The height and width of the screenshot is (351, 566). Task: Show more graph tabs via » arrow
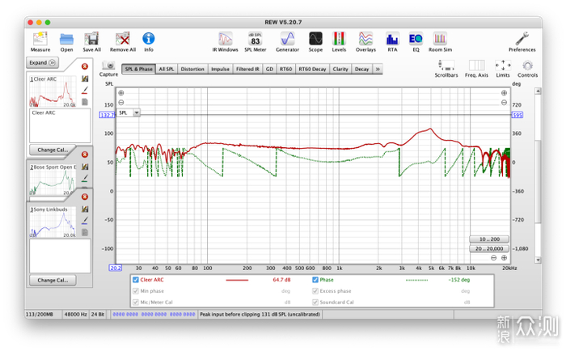[x=378, y=70]
